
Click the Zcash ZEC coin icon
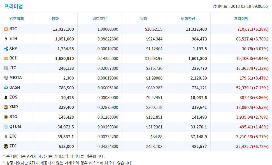6,146
